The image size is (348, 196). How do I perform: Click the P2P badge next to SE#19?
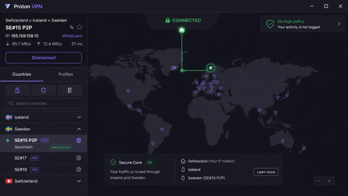(35, 170)
